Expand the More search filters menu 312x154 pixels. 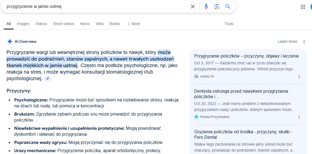pyautogui.click(x=134, y=24)
